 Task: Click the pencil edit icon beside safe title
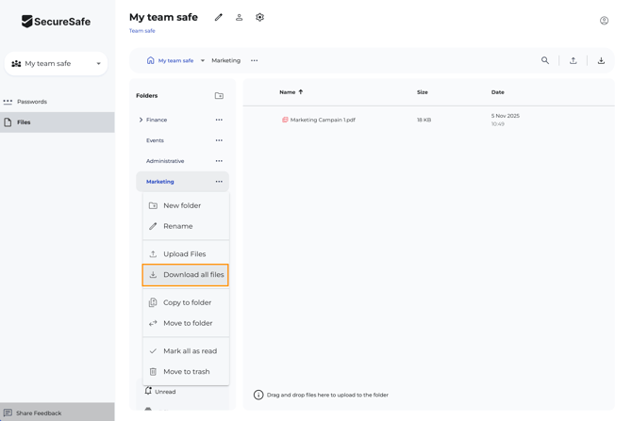(219, 17)
